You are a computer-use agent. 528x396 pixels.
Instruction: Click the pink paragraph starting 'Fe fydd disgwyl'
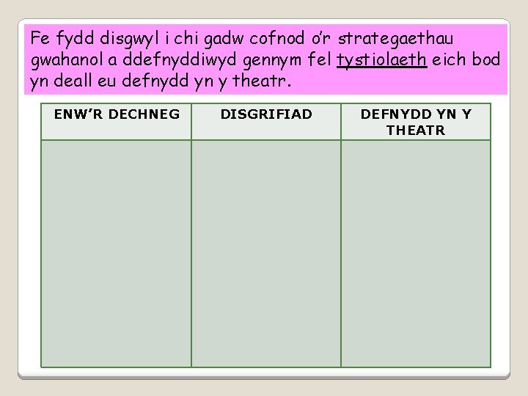click(265, 59)
